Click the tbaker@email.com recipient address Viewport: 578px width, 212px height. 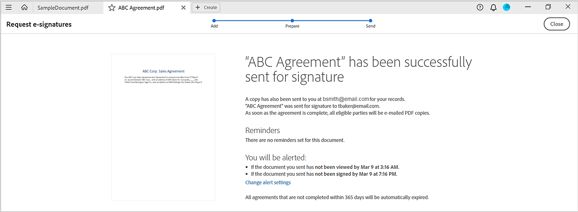358,106
